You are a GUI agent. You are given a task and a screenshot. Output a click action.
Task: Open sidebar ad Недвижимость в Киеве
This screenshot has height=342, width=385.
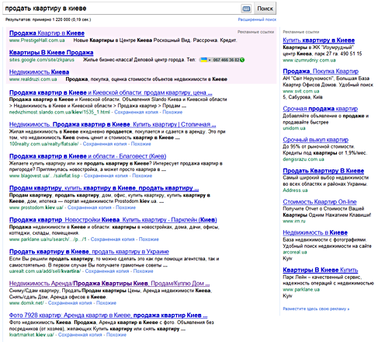click(315, 232)
